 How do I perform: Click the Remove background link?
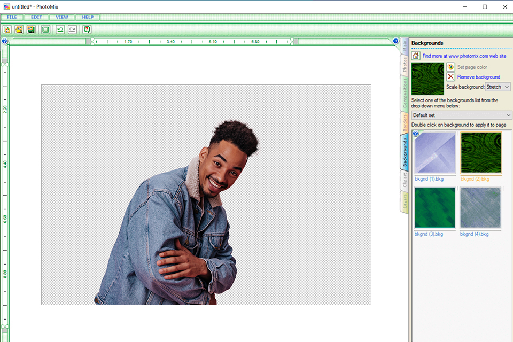tap(479, 77)
